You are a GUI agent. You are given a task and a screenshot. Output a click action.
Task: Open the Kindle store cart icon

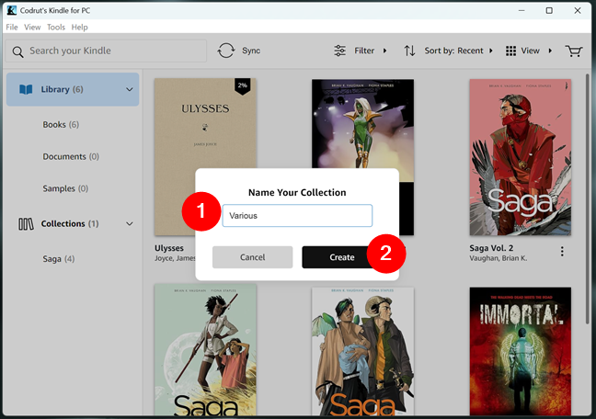click(574, 51)
